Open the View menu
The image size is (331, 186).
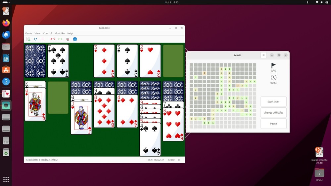[x=37, y=33]
